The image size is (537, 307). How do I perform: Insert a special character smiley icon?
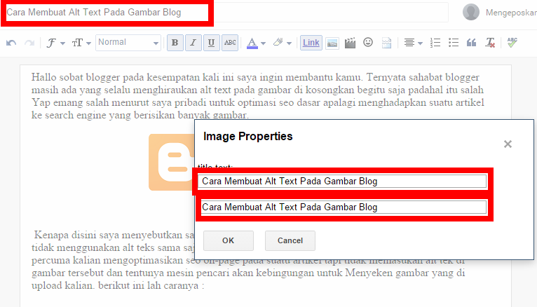[x=368, y=43]
